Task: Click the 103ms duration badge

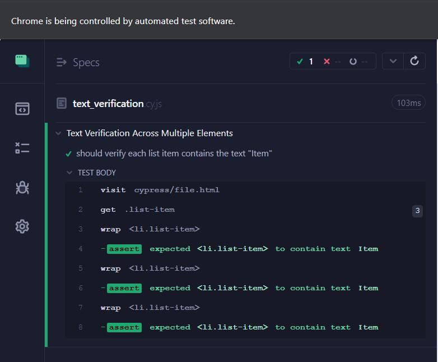Action: pos(408,103)
